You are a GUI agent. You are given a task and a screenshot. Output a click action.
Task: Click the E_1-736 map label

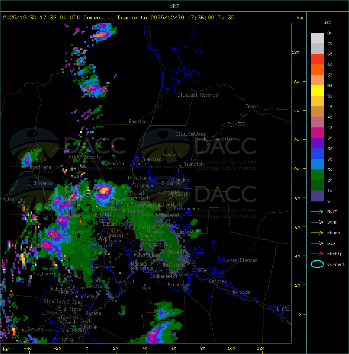point(236,124)
